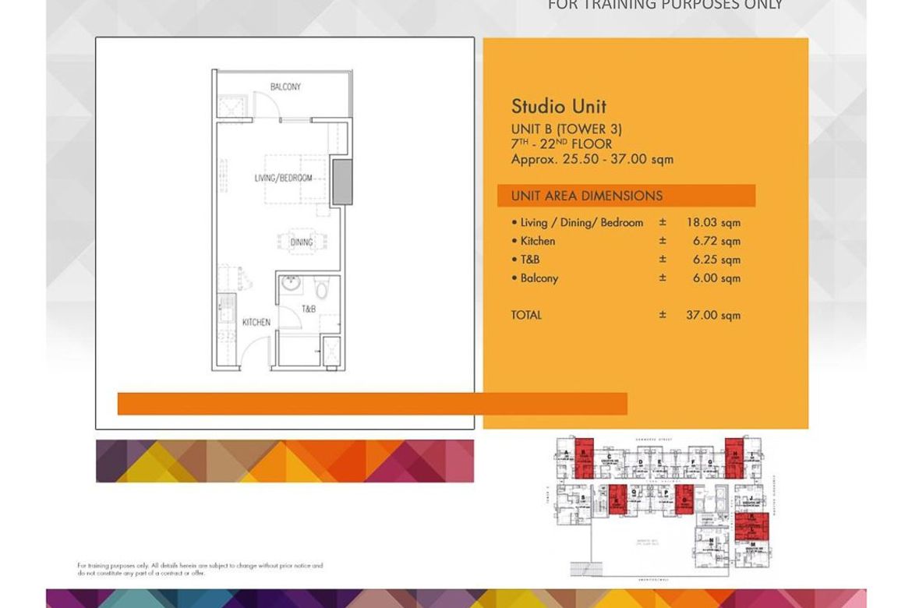
Task: Click the "6.72 sqm" value
Action: (x=716, y=241)
